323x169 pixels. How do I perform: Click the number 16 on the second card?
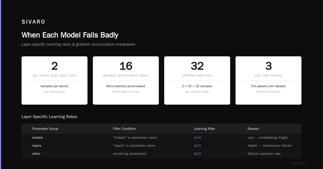pos(126,66)
